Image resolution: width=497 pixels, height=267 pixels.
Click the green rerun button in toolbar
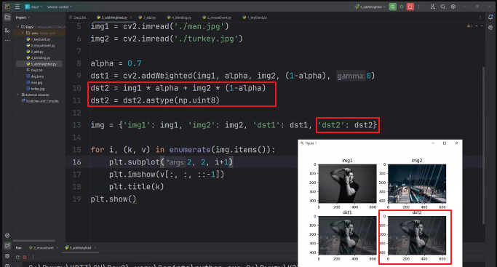coord(392,7)
